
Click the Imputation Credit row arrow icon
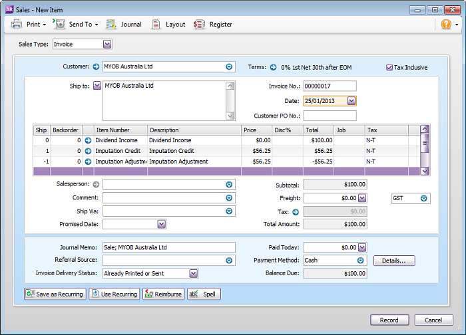(88, 151)
